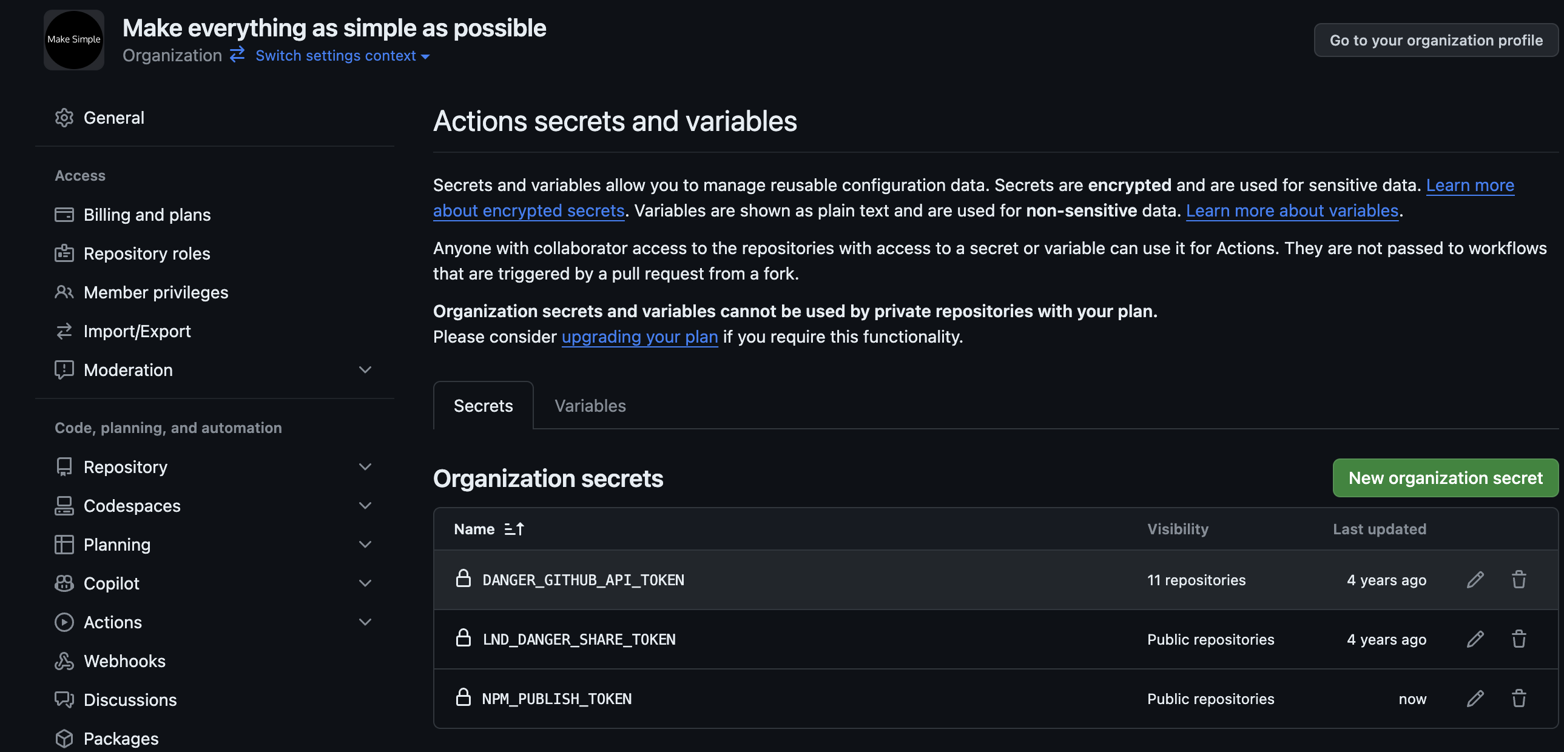This screenshot has width=1564, height=752.
Task: Go to your organization profile
Action: point(1435,40)
